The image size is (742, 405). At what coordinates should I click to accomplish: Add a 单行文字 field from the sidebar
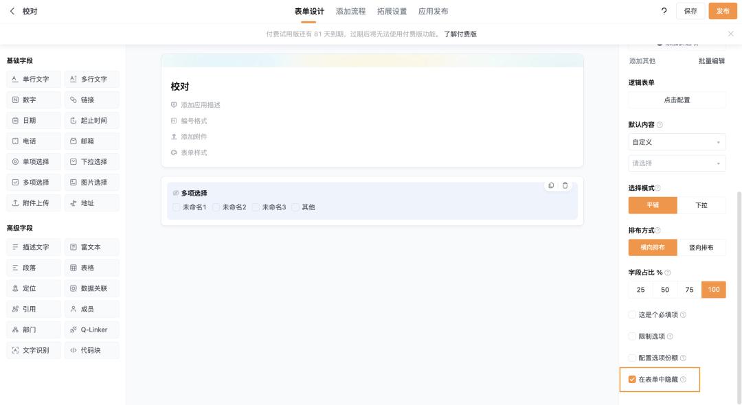(33, 79)
